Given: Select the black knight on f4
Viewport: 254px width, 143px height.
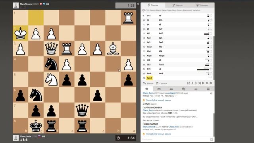Looking at the screenshot, I should [x=51, y=64].
